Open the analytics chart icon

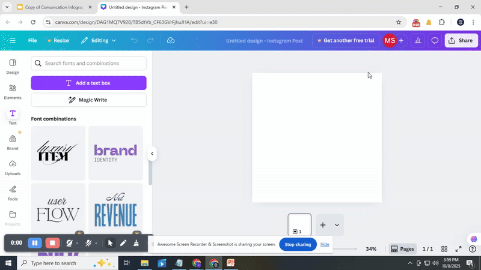pyautogui.click(x=418, y=40)
